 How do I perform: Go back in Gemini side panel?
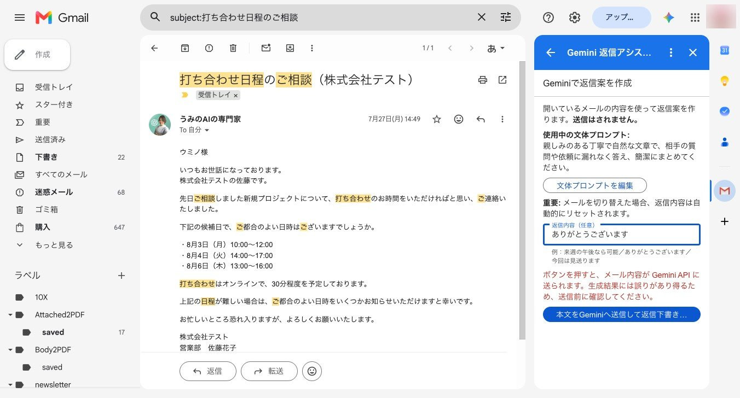[551, 52]
